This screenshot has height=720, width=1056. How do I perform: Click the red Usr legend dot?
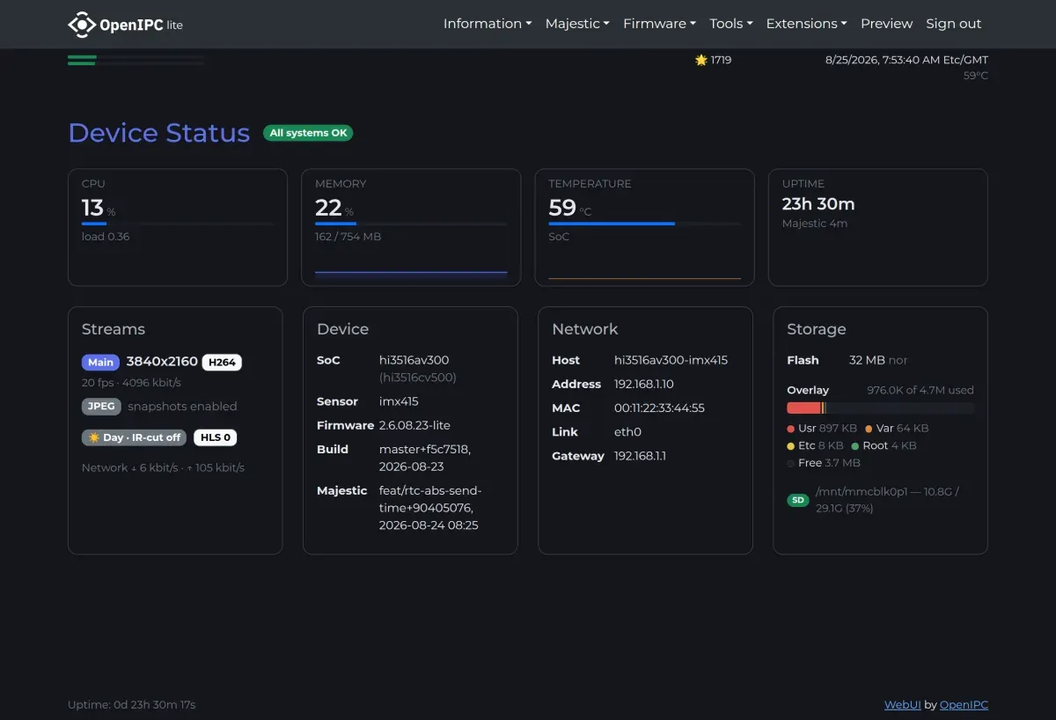(x=791, y=429)
